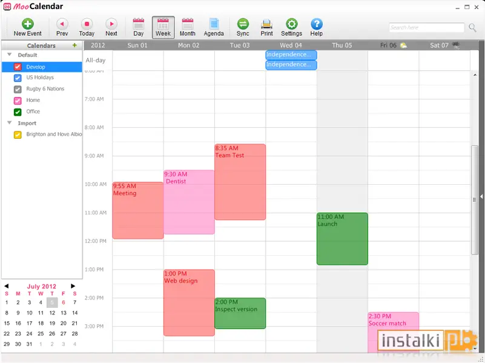Toggle the Office calendar checkbox
Viewport: 485px width, 363px height.
(18, 112)
